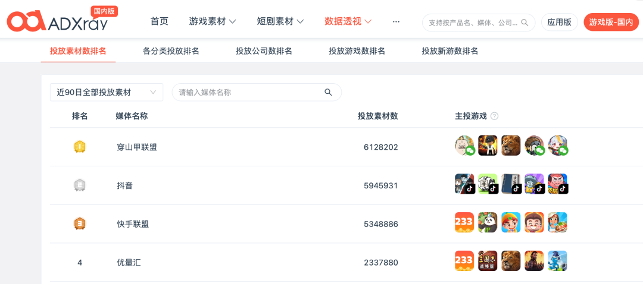Click the 应用版 button

click(x=559, y=22)
